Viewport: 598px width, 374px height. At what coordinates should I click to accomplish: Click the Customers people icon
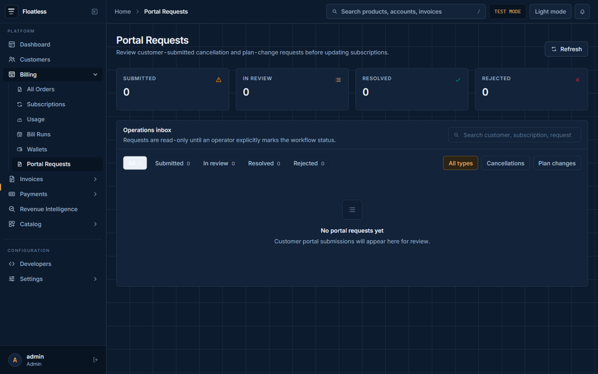point(12,59)
